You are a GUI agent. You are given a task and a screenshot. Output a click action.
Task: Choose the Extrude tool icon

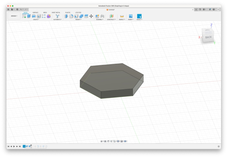(29, 16)
